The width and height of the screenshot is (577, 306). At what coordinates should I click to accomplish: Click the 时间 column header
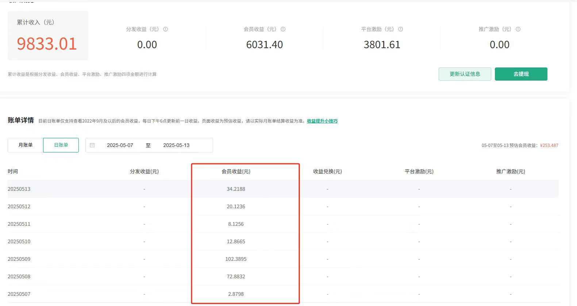pyautogui.click(x=13, y=171)
